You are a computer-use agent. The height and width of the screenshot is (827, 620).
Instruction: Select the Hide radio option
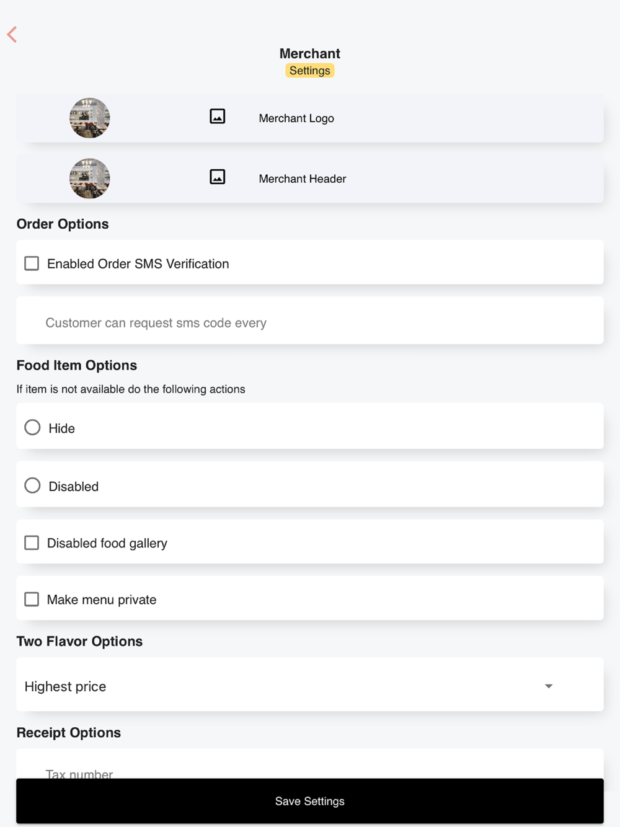[32, 427]
